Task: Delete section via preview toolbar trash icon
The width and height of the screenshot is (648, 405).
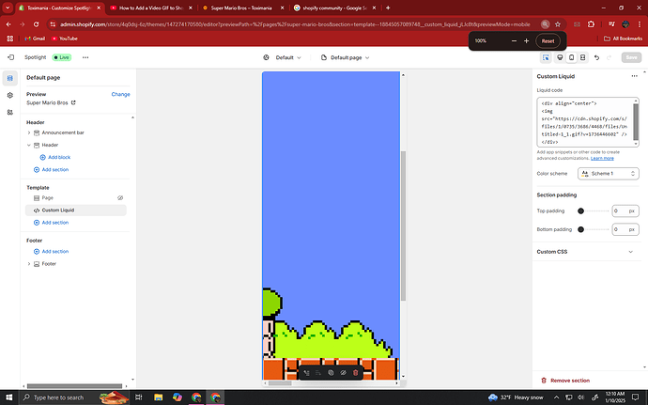Action: coord(355,373)
